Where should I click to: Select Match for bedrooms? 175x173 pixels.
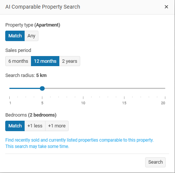point(15,126)
